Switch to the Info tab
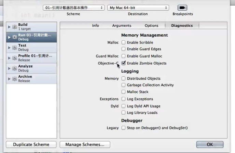The height and width of the screenshot is (153, 235). pyautogui.click(x=96, y=26)
